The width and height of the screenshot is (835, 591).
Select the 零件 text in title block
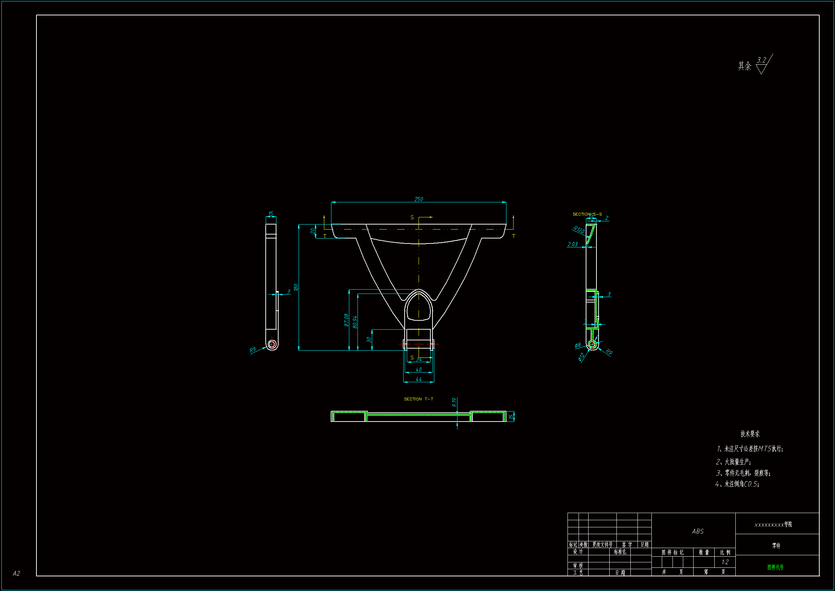pos(776,546)
